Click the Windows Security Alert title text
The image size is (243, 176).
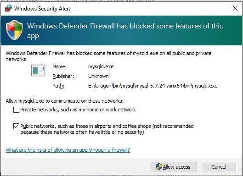tap(42, 9)
